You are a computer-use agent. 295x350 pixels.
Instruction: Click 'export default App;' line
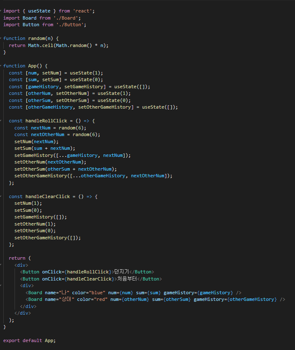29,340
